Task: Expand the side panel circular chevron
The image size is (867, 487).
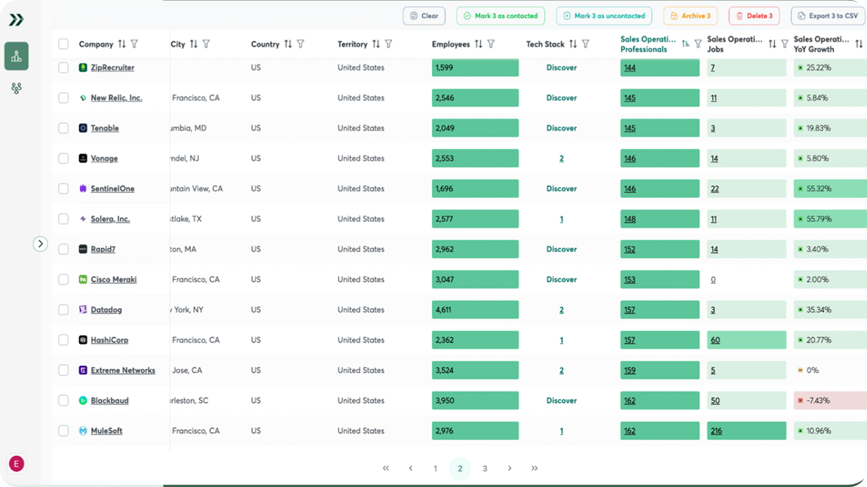Action: click(40, 244)
